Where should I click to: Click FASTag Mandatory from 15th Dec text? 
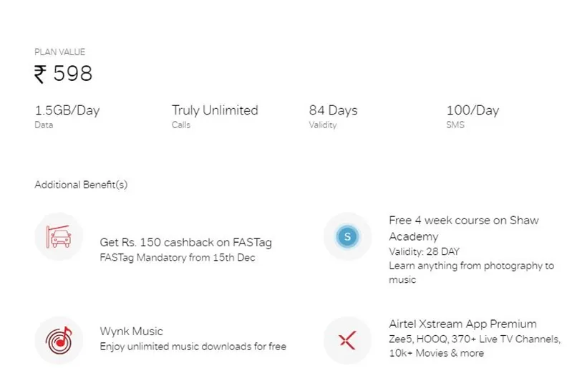pyautogui.click(x=178, y=258)
